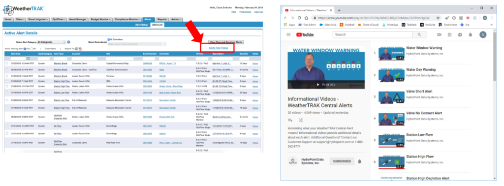Switch to the Reports tab

point(162,19)
